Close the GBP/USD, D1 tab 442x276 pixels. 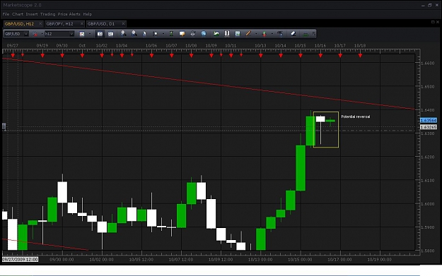coord(123,23)
